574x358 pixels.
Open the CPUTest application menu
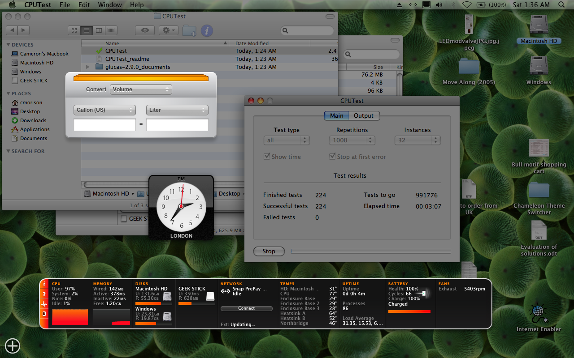[38, 5]
